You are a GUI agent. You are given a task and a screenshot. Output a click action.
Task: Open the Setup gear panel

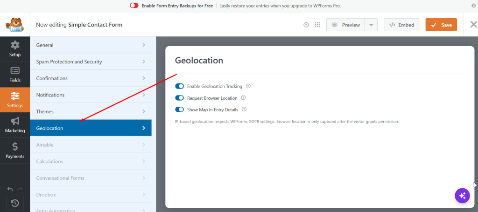(15, 49)
